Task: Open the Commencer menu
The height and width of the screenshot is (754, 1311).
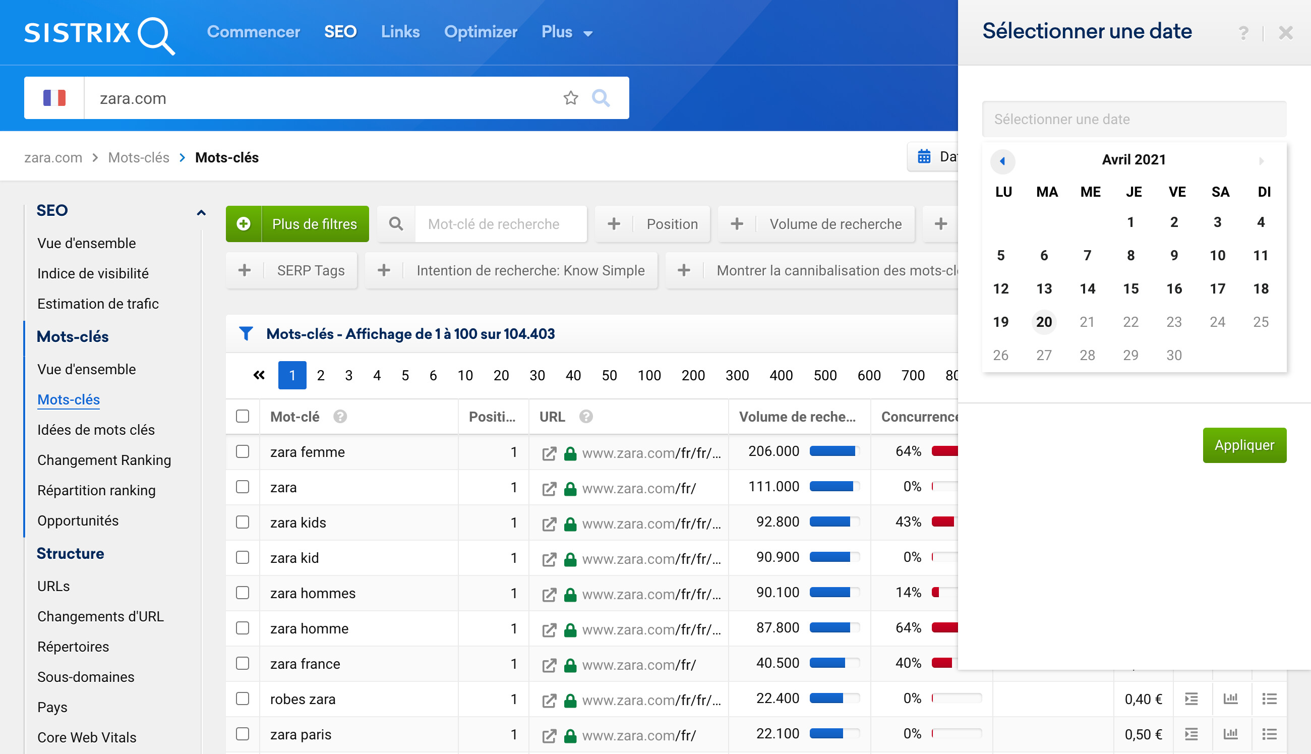Action: click(x=254, y=32)
